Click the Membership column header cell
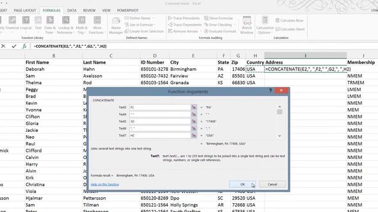 (x=361, y=62)
